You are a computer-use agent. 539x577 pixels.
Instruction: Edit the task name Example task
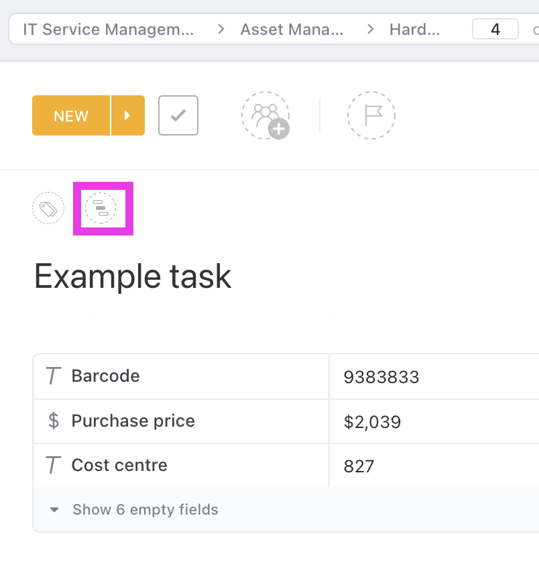[132, 276]
